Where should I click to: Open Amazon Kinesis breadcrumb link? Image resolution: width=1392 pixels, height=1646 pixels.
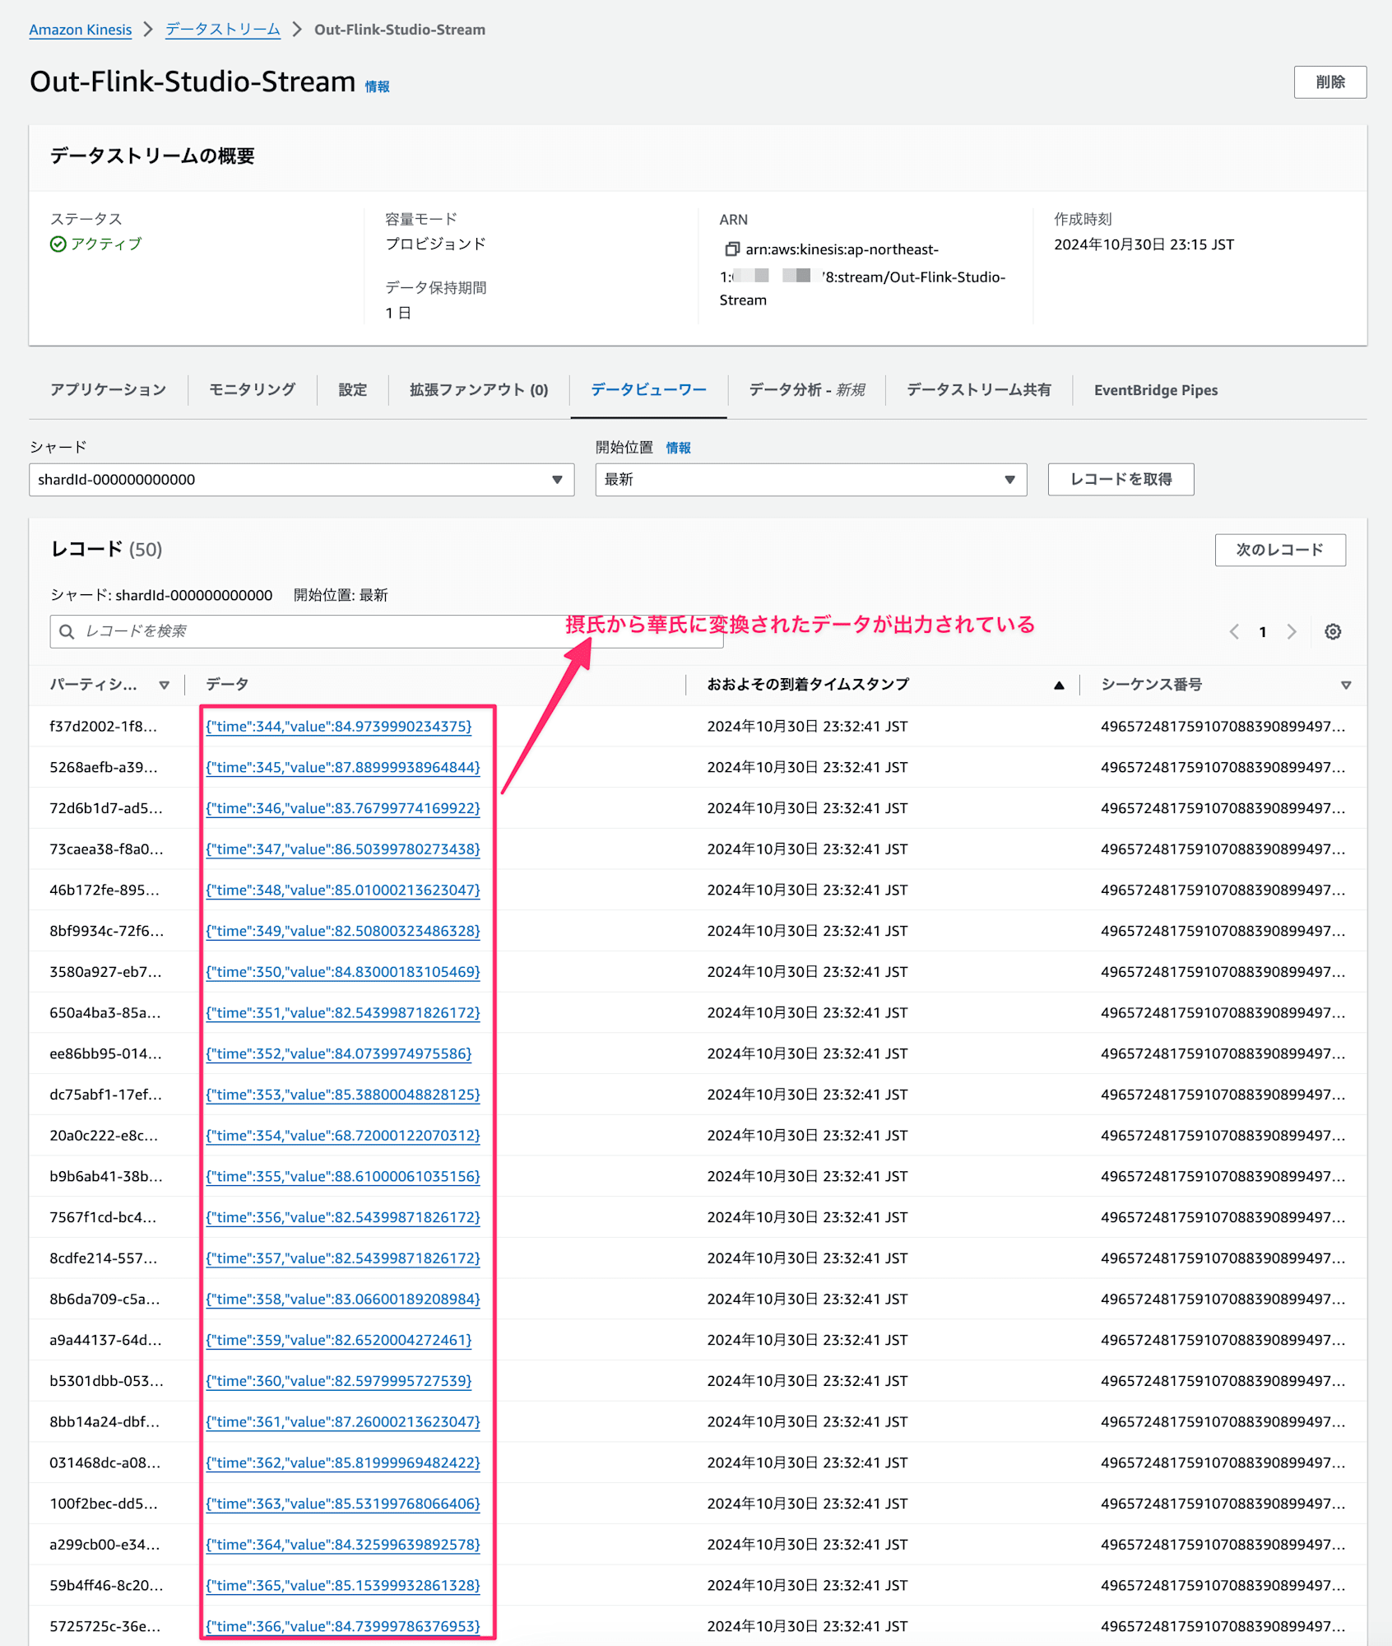(81, 30)
